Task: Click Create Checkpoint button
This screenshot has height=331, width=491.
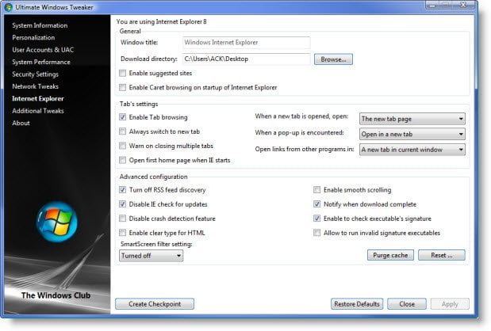Action: 155,304
